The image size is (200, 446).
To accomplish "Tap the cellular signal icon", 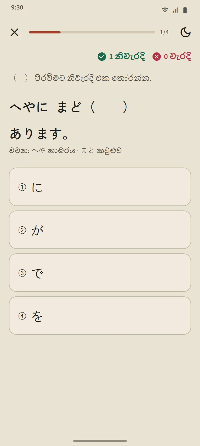I will (x=175, y=10).
